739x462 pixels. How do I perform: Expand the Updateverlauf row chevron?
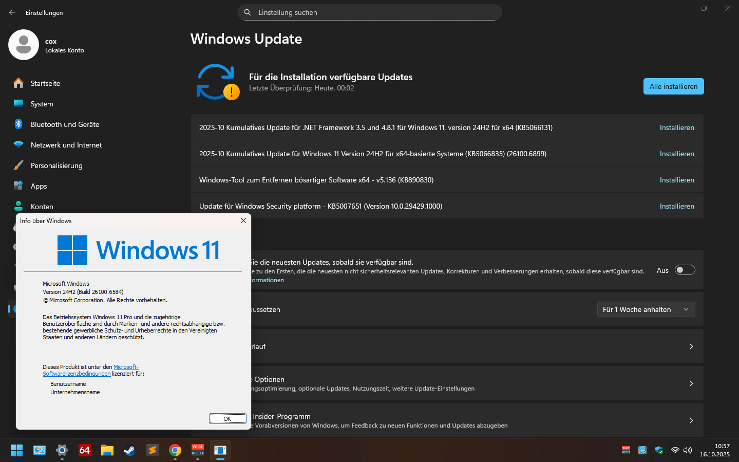coord(691,346)
